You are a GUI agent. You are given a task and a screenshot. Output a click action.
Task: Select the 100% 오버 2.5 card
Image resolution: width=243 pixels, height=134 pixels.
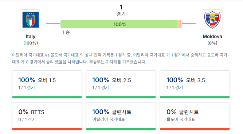[121, 84]
